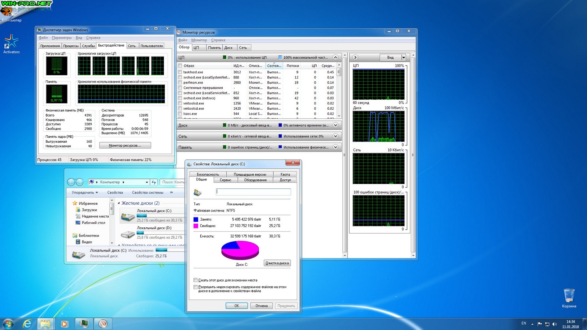587x330 pixels.
Task: Open the Сервис tab in disk properties
Action: [x=225, y=180]
